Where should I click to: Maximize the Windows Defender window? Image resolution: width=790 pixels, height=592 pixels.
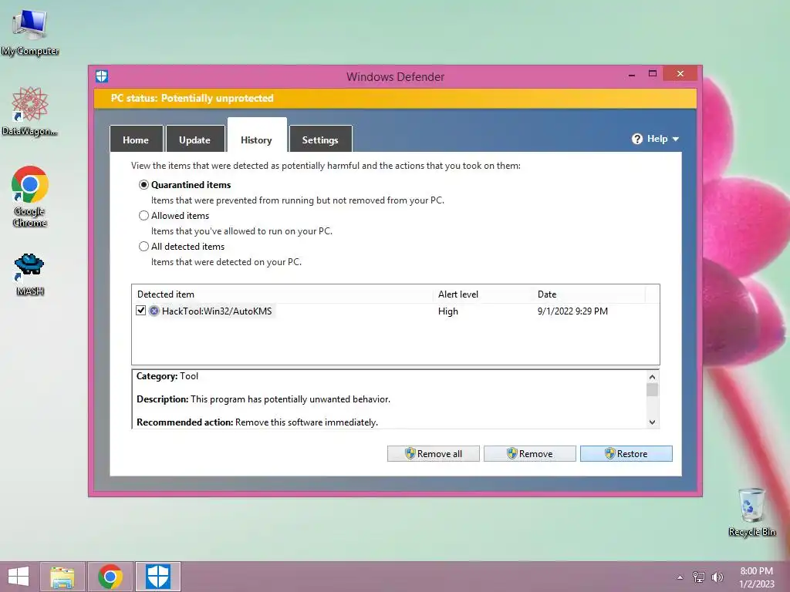pos(653,74)
